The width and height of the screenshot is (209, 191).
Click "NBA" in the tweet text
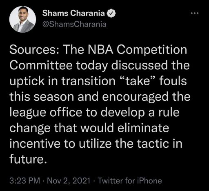click(100, 49)
